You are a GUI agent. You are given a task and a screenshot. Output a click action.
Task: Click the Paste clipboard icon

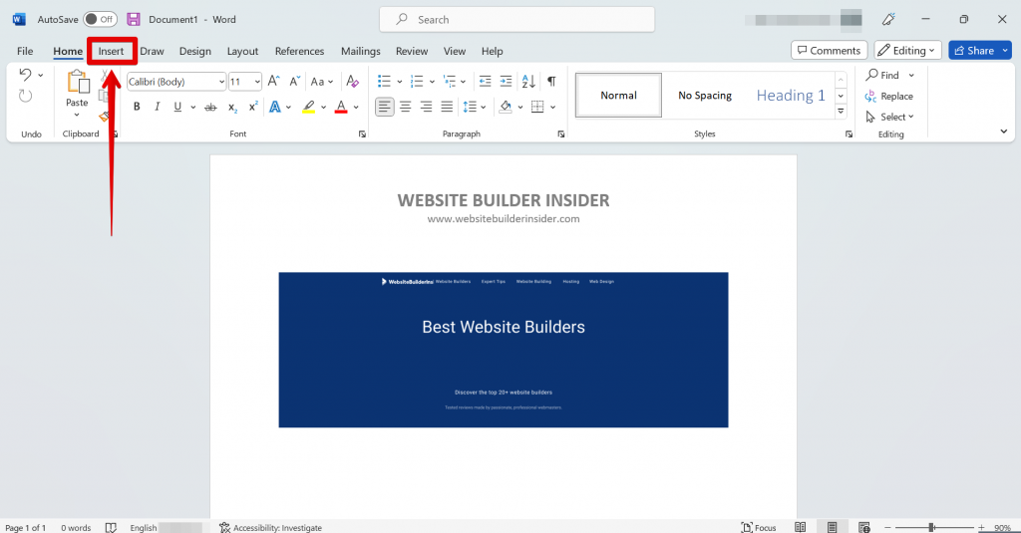(x=78, y=82)
